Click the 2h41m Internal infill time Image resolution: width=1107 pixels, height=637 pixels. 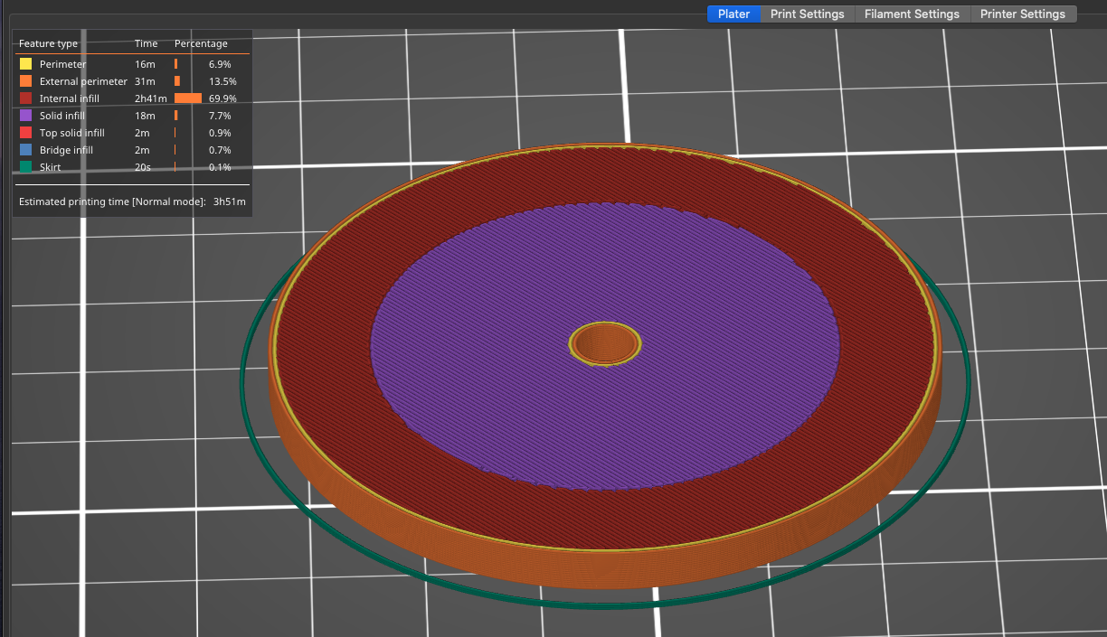(x=151, y=99)
